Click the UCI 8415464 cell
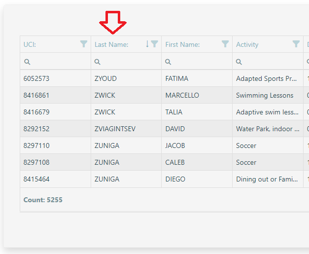309x254 pixels. [x=36, y=179]
